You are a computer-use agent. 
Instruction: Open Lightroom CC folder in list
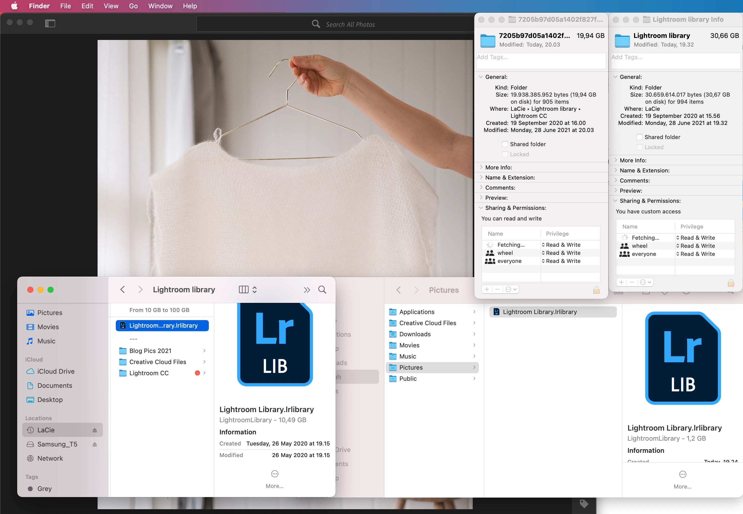point(149,373)
